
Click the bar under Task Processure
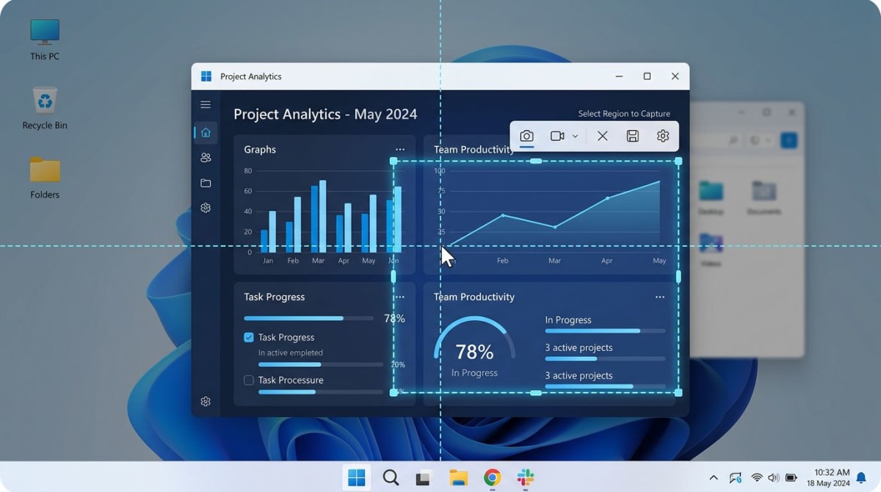point(320,392)
